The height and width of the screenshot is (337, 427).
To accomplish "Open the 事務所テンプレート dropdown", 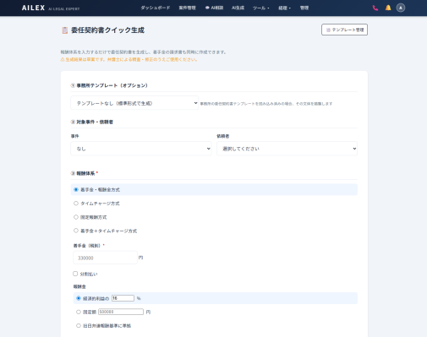I will coord(134,103).
